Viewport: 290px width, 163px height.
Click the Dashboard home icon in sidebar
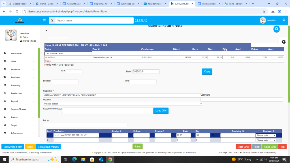[5, 53]
